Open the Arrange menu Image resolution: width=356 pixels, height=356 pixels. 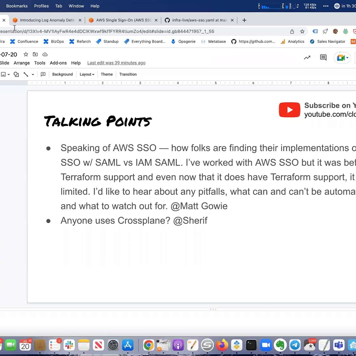point(22,63)
